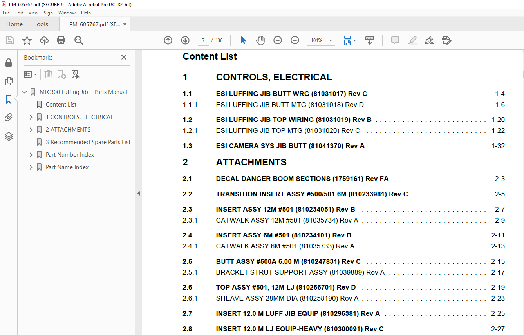Delete selected bookmark trash icon
The height and width of the screenshot is (335, 524).
(x=48, y=74)
